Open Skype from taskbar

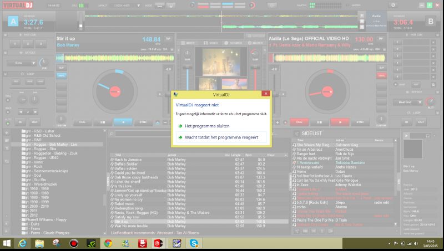[x=194, y=243]
